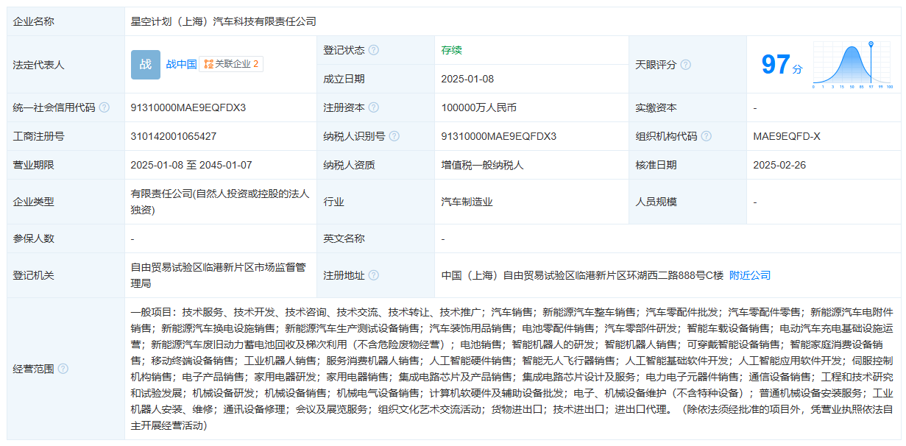Click the 实缴资本 label
906x446 pixels.
[657, 107]
